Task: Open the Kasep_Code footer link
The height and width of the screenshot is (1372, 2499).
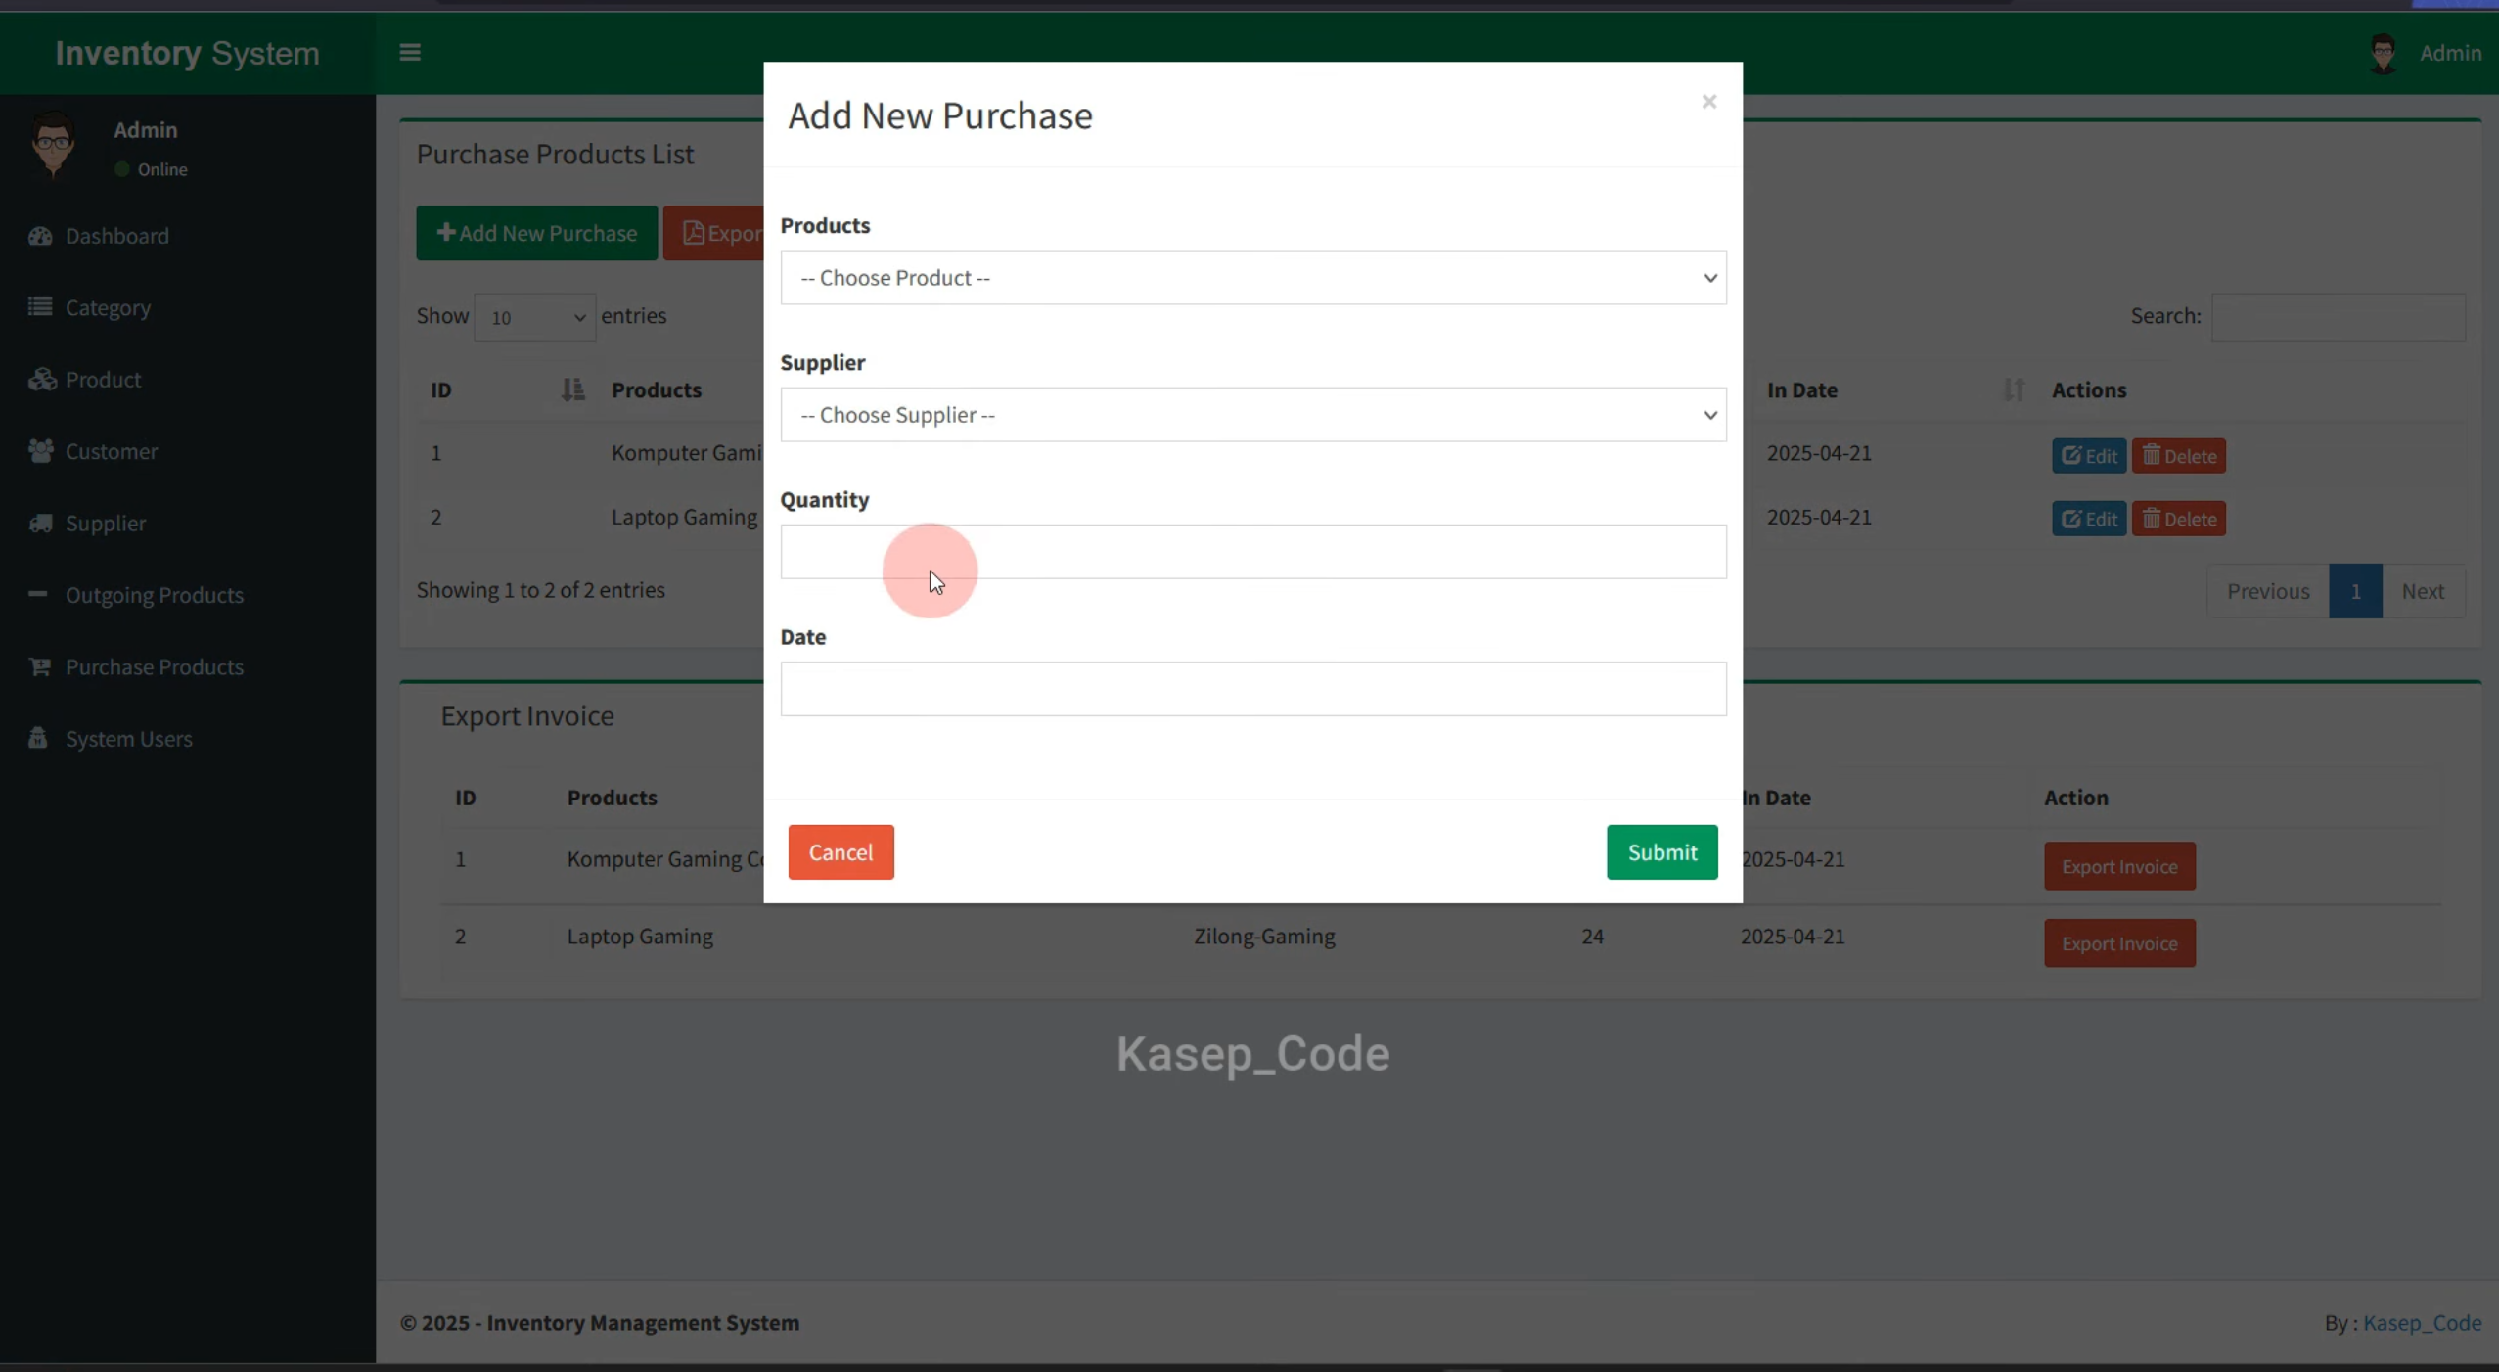Action: 2422,1323
